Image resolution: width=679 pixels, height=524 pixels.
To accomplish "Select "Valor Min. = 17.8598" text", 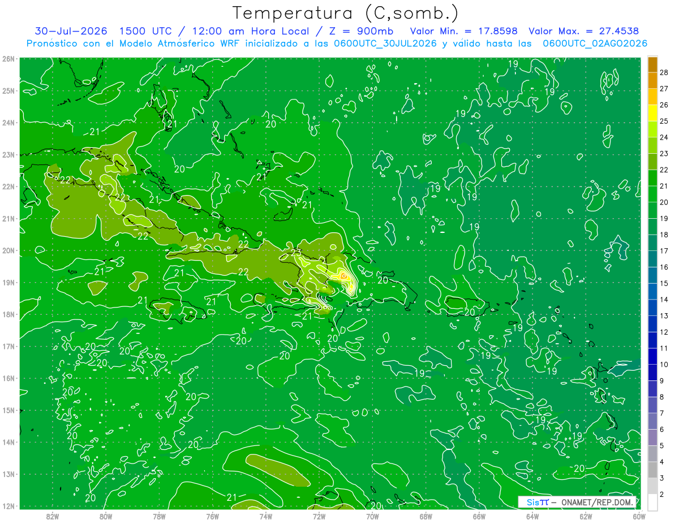I will (x=463, y=31).
